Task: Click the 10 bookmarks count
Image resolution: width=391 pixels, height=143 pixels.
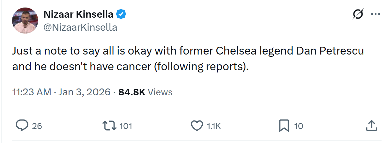Action: (x=299, y=126)
